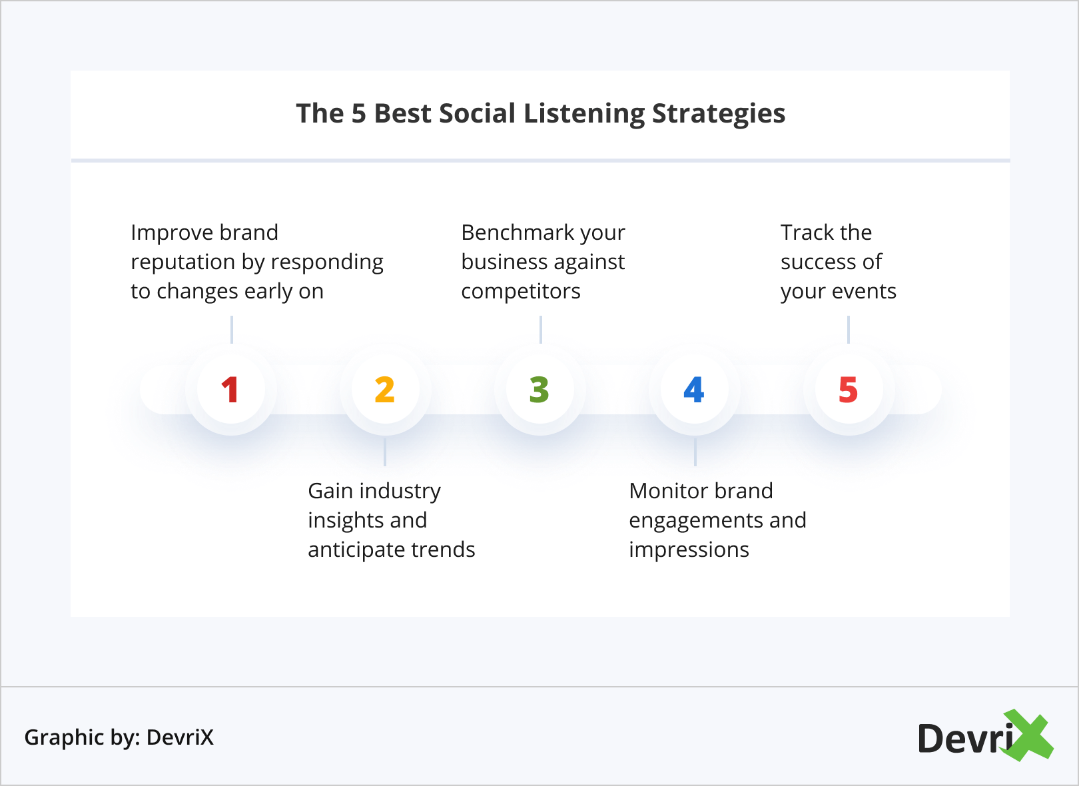The width and height of the screenshot is (1079, 786).
Task: Click 'Monitor brand engagements and impressions' text
Action: (717, 520)
